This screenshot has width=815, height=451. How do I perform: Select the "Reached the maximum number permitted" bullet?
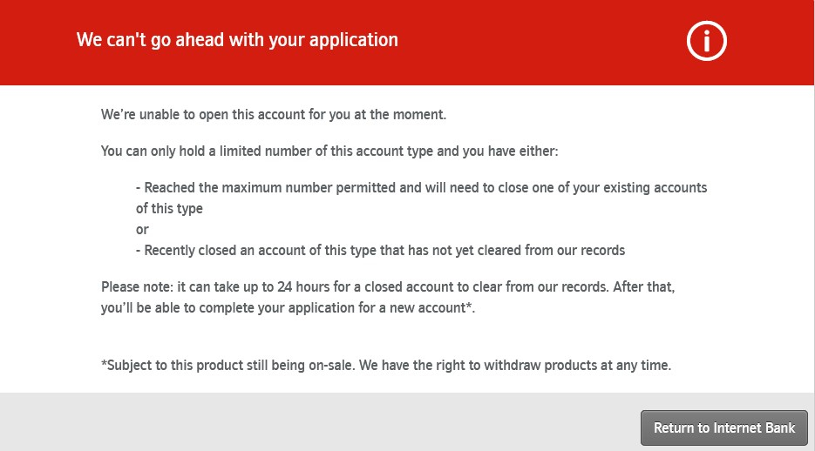click(x=422, y=187)
